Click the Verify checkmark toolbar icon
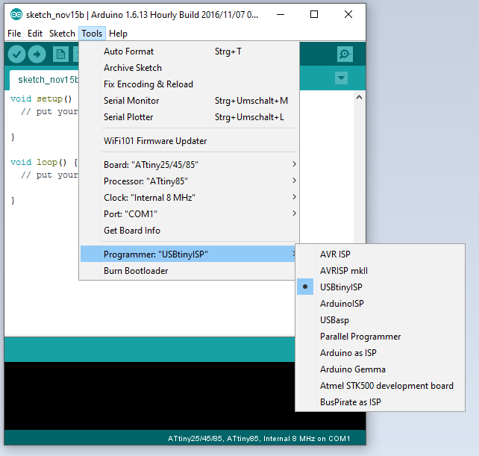479x456 pixels. (x=16, y=54)
